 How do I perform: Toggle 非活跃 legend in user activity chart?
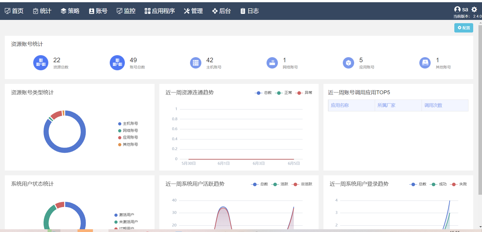tap(302, 184)
